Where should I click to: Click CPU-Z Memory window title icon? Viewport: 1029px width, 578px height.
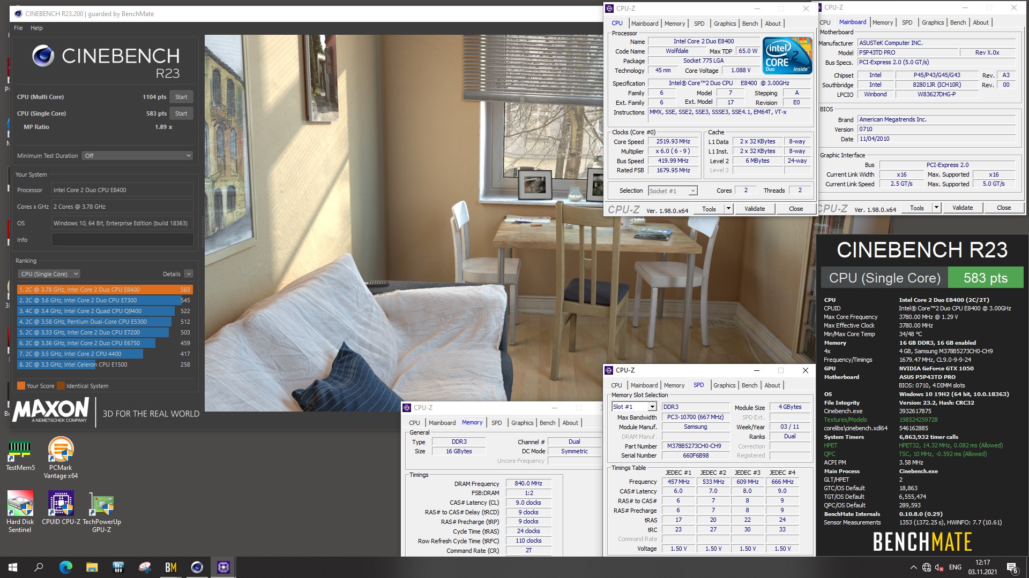[407, 408]
